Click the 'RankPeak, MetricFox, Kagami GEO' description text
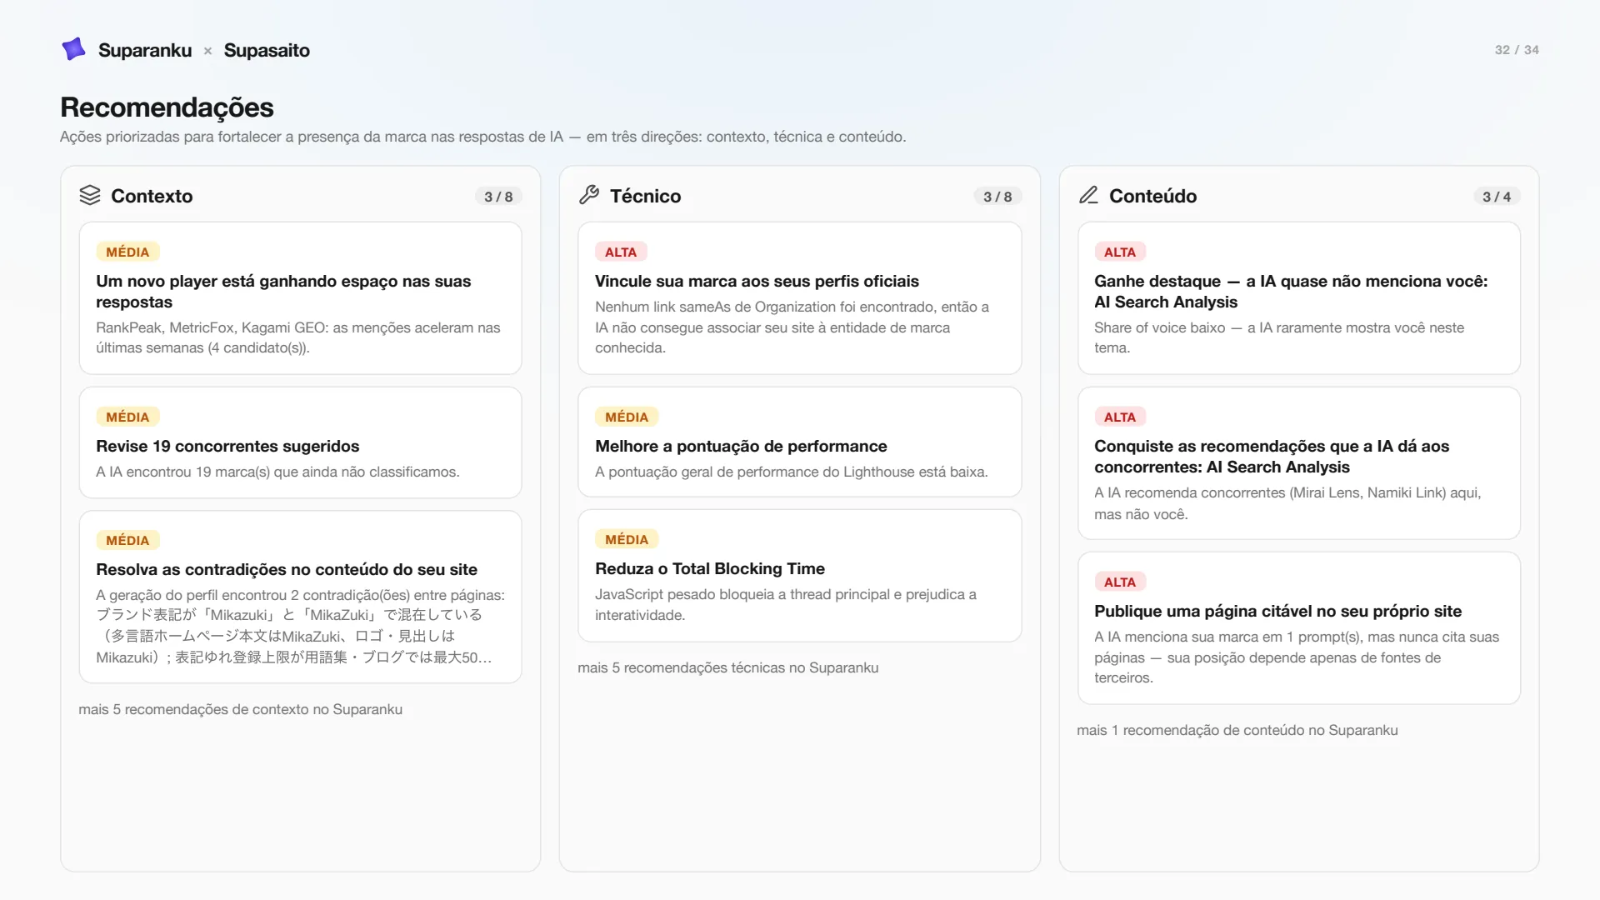Viewport: 1600px width, 900px height. click(x=298, y=337)
